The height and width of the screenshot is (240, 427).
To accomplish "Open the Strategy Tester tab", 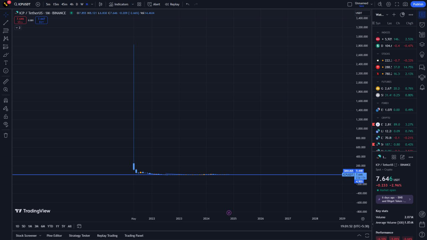I will click(79, 236).
